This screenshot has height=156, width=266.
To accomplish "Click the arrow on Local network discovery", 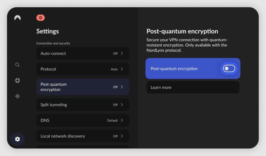I will click(x=122, y=136).
